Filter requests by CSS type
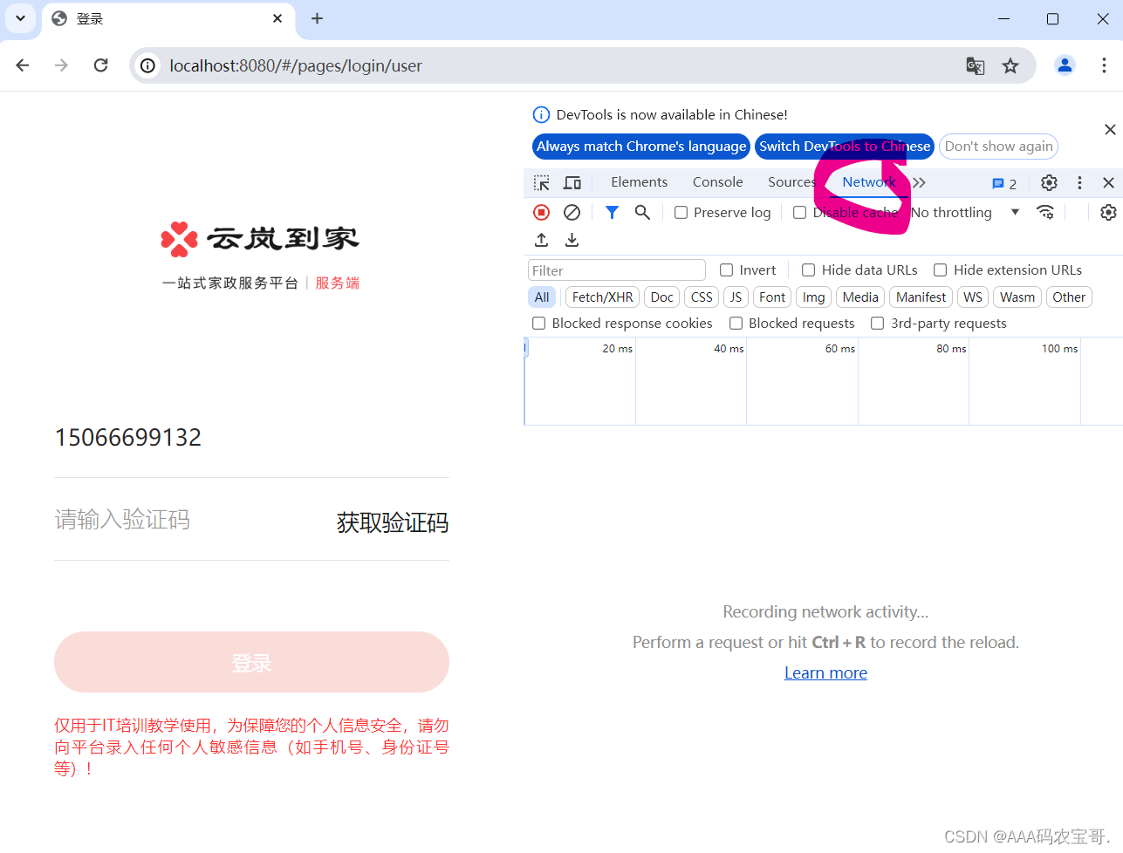The width and height of the screenshot is (1123, 853). click(702, 297)
